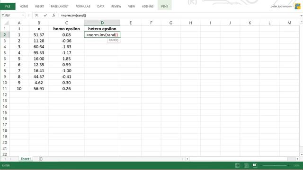Open the REVIEW ribbon tab
The width and height of the screenshot is (303, 170).
pyautogui.click(x=116, y=6)
